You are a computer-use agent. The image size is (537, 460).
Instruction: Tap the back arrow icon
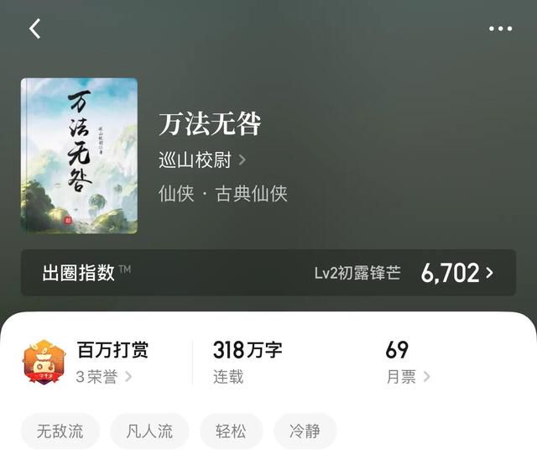(x=35, y=29)
